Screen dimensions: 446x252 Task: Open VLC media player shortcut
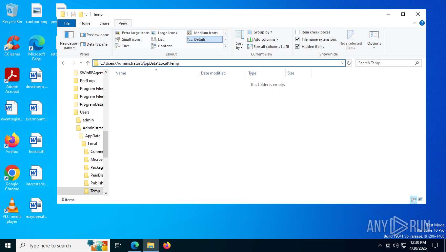click(12, 211)
